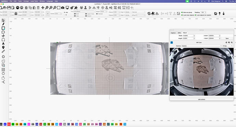Viewport: 236px width, 127px height.
Task: Choose the Draw Lines pencil tool
Action: pyautogui.click(x=3, y=24)
